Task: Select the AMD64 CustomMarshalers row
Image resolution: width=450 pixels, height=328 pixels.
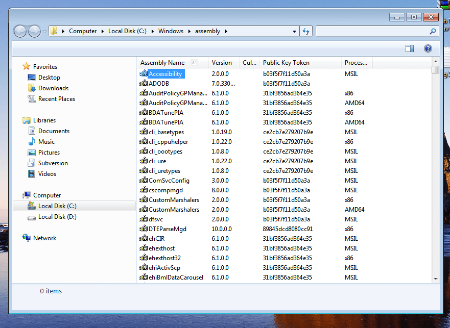Action: point(255,210)
